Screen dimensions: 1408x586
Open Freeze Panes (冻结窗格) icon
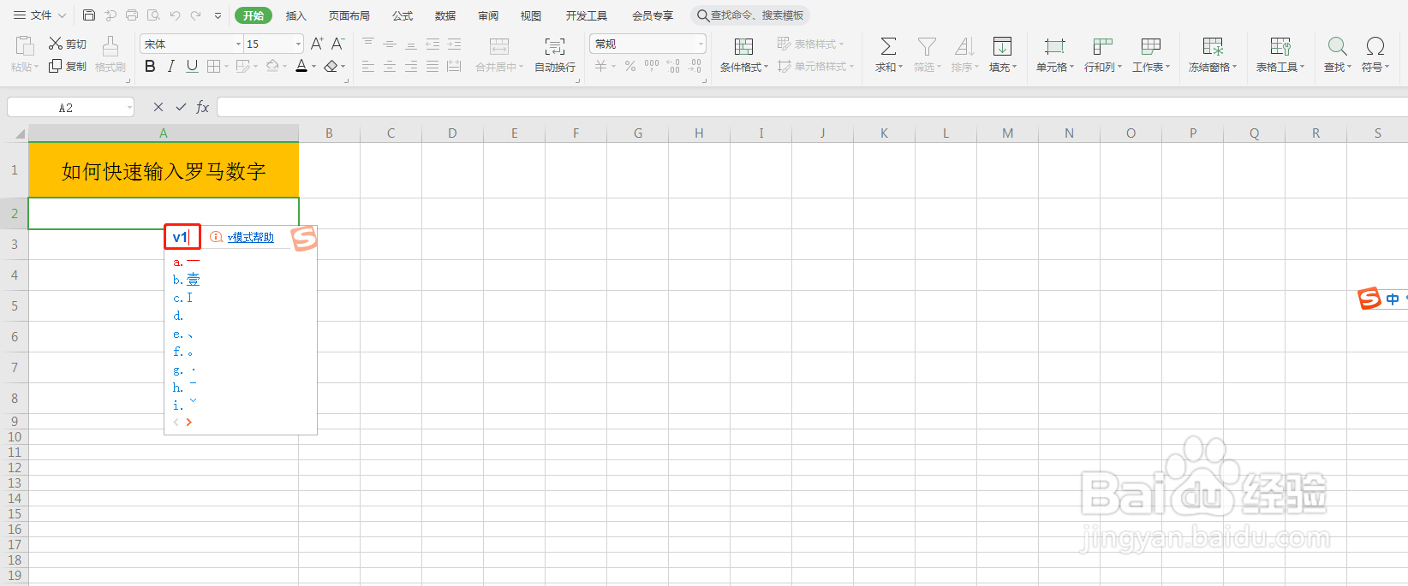point(1213,46)
